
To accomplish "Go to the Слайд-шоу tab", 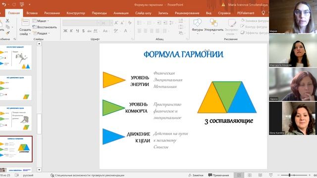I will click(x=143, y=13).
